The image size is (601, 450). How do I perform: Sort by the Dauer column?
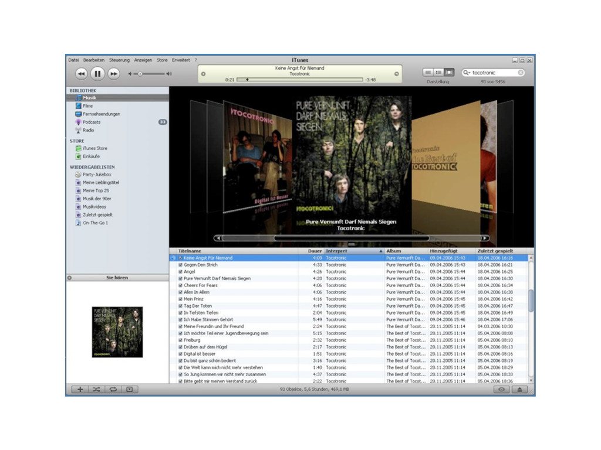311,251
